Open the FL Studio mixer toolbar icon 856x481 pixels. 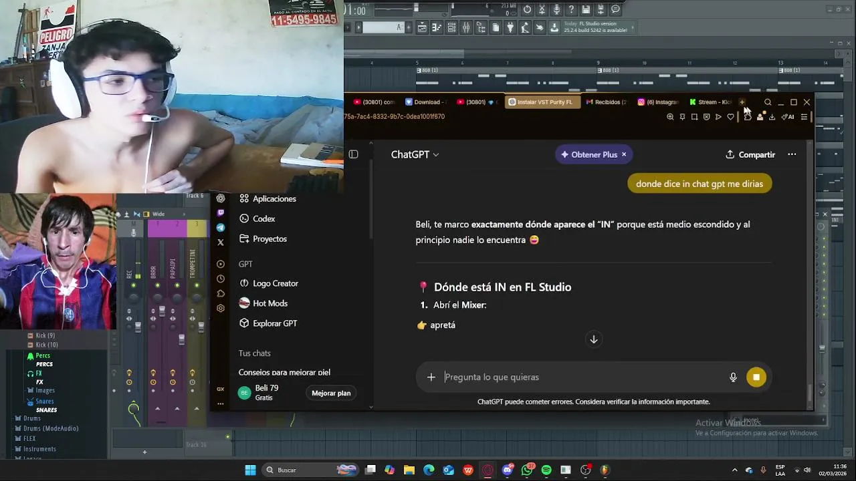coord(466,27)
